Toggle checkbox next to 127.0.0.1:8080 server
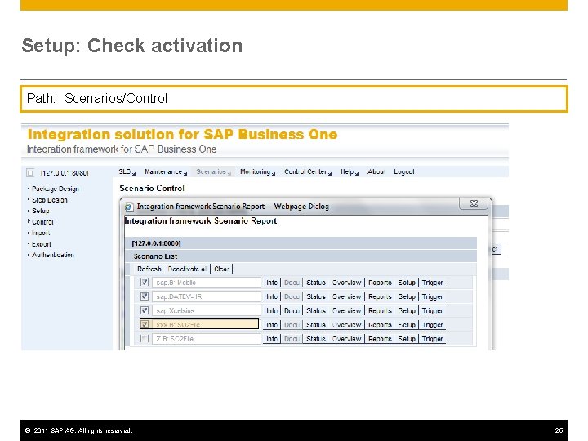This screenshot has height=441, width=588. (30, 173)
